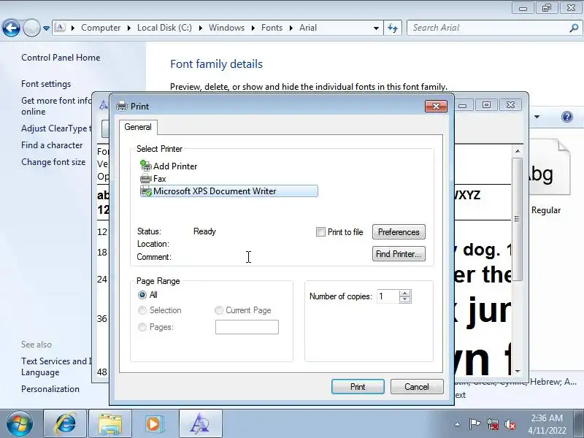The height and width of the screenshot is (438, 584).
Task: Select the All page range option
Action: pos(142,295)
